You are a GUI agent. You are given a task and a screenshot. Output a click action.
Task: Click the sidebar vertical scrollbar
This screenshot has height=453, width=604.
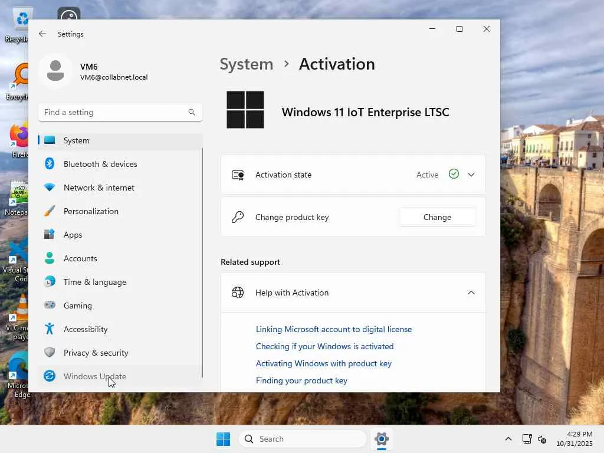(x=202, y=262)
